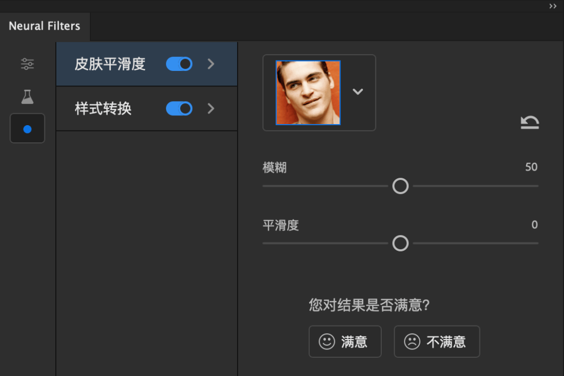Select the 样式转换 filter row
The height and width of the screenshot is (376, 564).
(x=147, y=108)
